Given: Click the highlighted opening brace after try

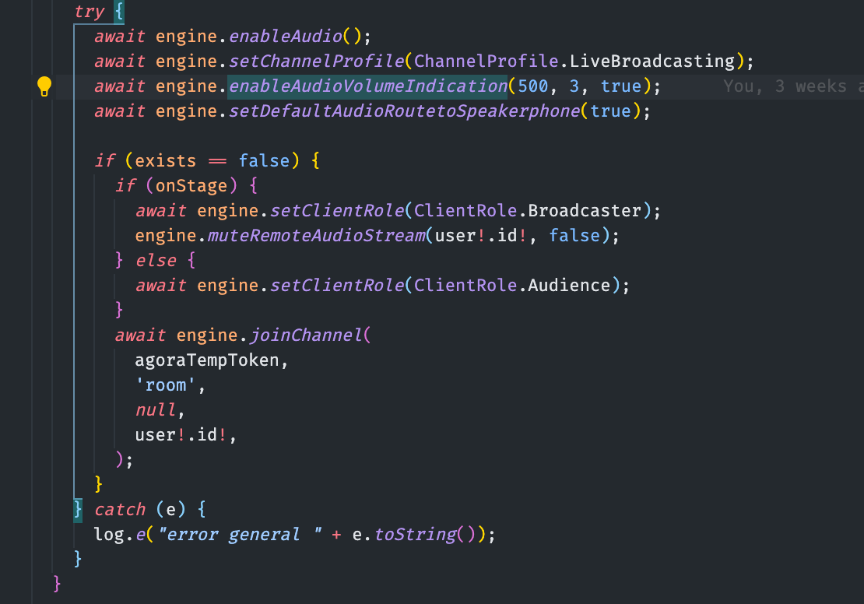Looking at the screenshot, I should (x=119, y=12).
